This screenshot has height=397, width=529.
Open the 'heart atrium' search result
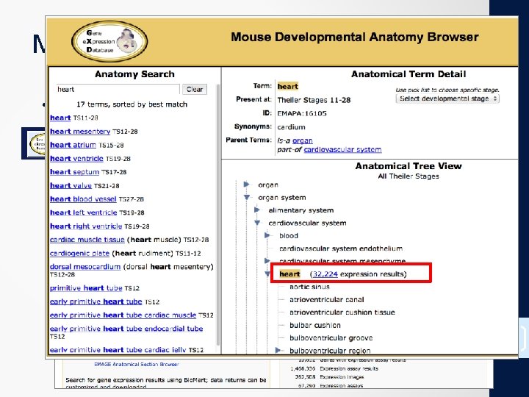point(73,145)
